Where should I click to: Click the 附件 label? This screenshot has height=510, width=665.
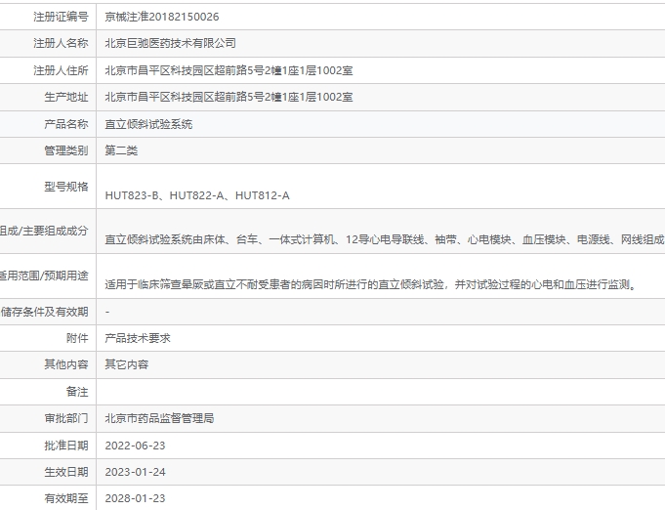[77, 338]
